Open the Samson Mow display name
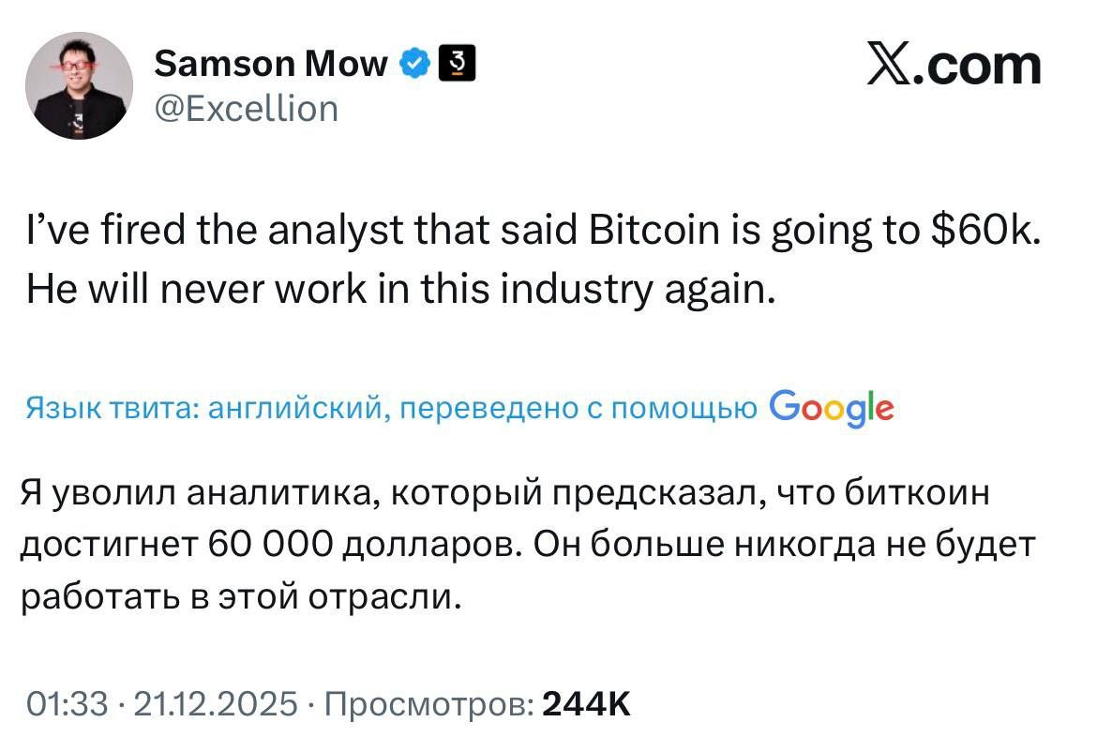Screen dimensions: 1097x752 coord(270,64)
